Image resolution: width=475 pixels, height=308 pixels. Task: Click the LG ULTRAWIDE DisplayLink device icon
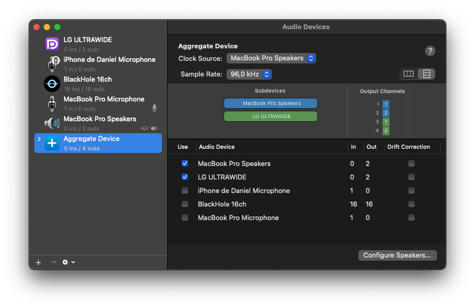coord(52,44)
